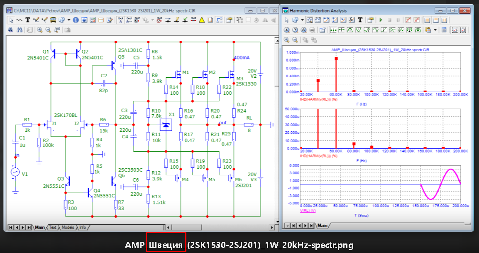Click the binoculars Find icon
The height and width of the screenshot is (253, 479).
tap(20, 29)
